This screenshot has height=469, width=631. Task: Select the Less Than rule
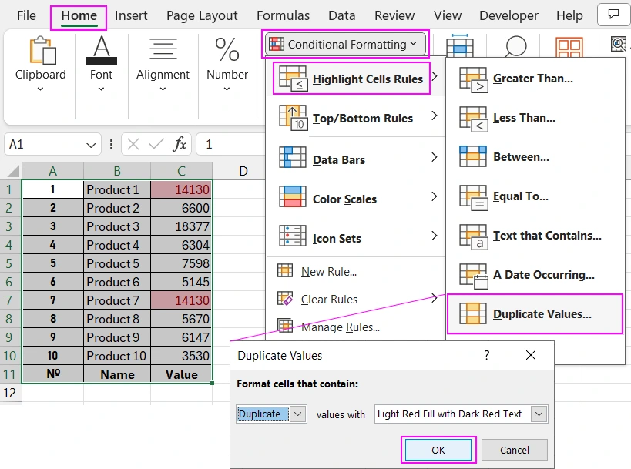point(523,118)
